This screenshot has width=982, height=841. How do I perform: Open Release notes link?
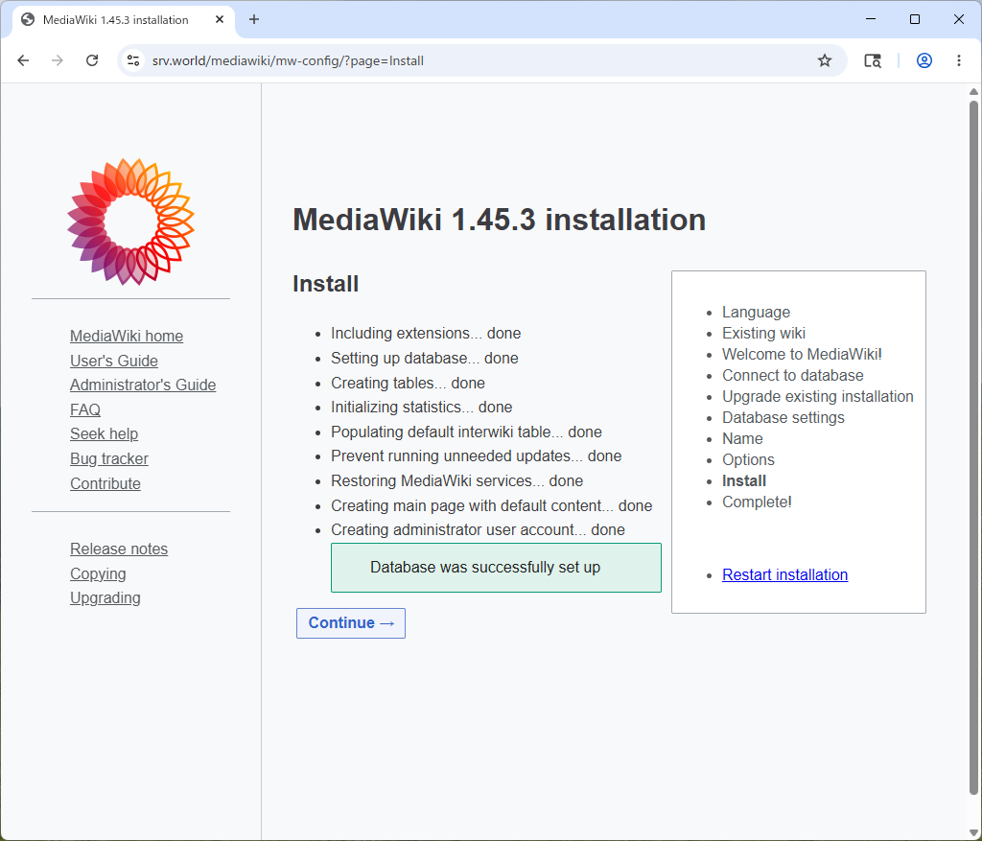(x=119, y=549)
